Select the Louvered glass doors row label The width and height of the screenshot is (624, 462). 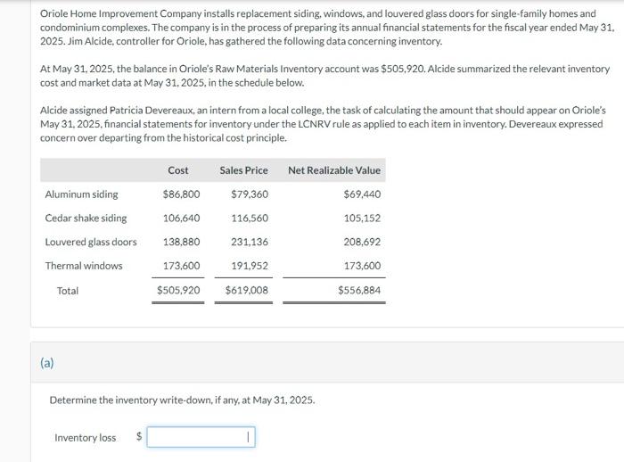point(91,243)
